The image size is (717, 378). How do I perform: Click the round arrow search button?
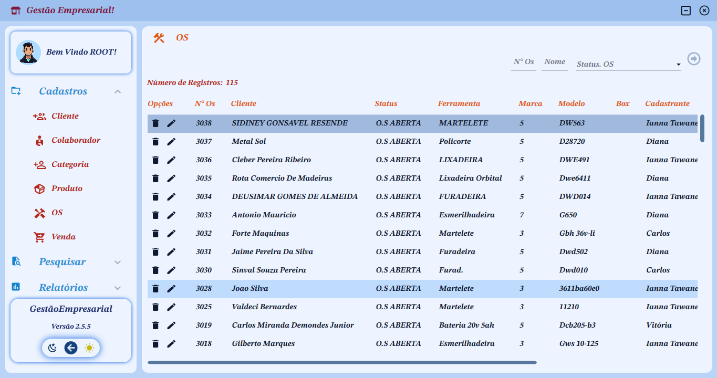click(x=694, y=59)
